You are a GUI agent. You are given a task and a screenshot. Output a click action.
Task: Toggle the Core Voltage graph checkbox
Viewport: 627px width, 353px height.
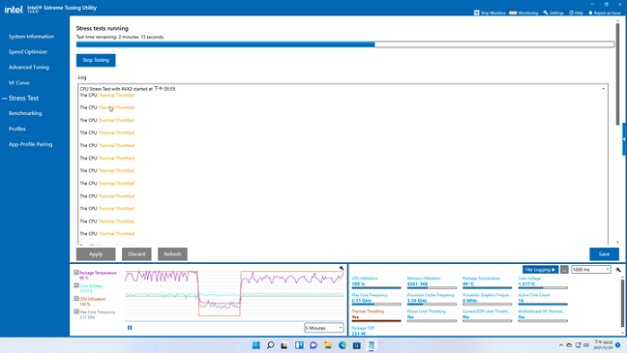[76, 286]
